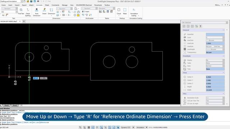Open the text height 0.2 dropdown
This screenshot has height=129, width=230.
point(17,12)
